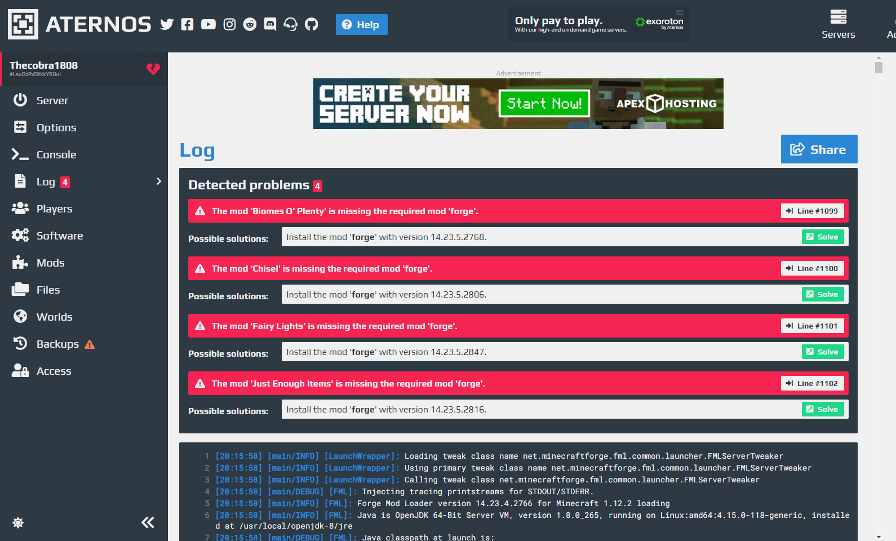Click the Log page heading
The image size is (896, 541).
[x=197, y=150]
